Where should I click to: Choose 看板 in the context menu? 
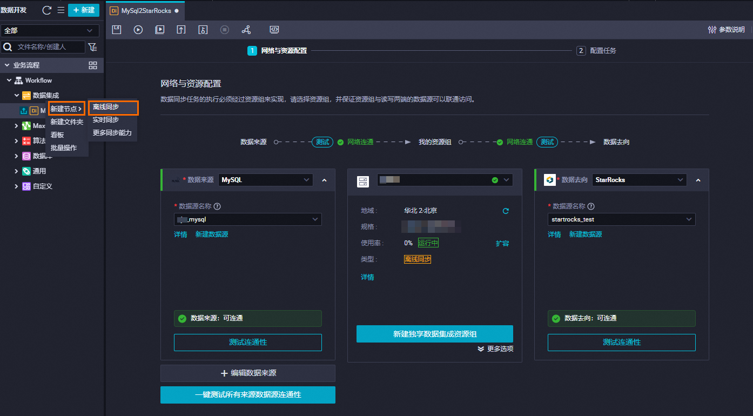57,135
